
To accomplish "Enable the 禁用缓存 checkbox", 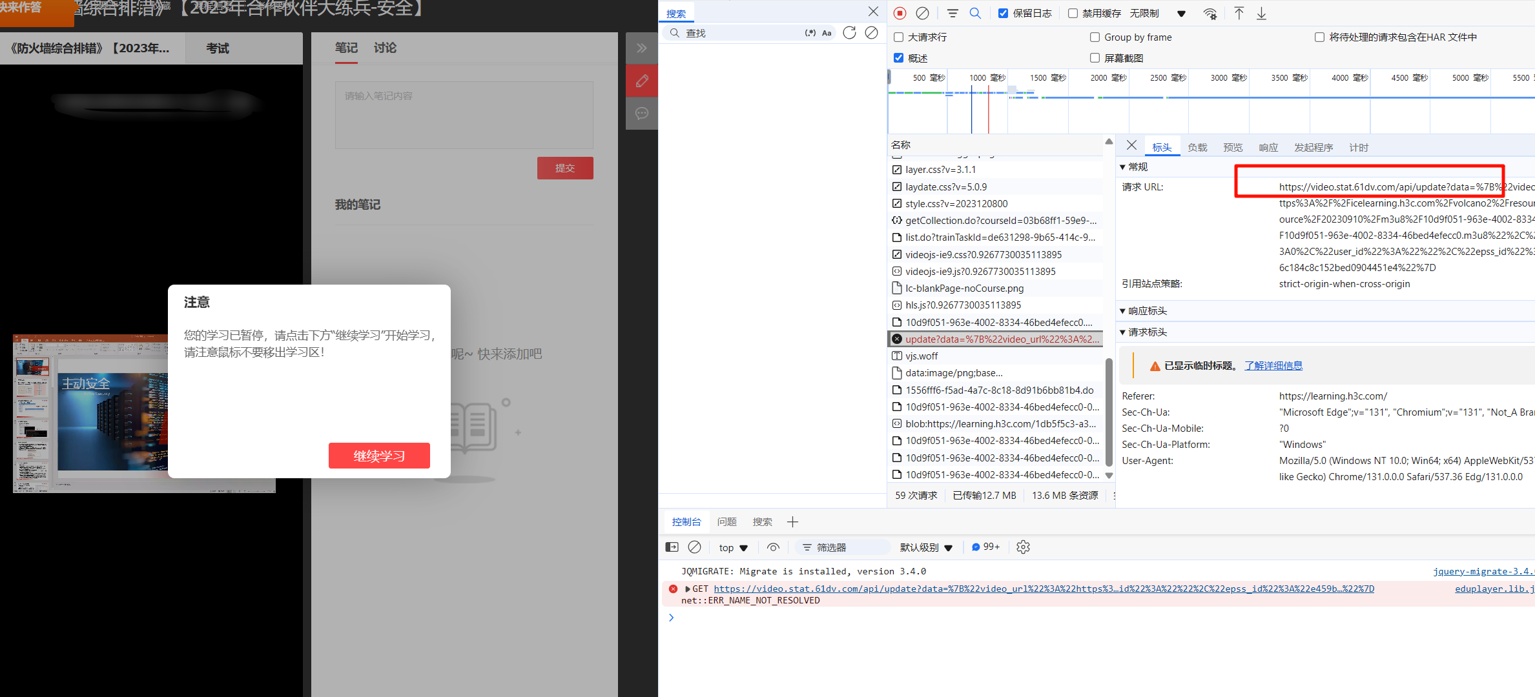I will (x=1073, y=13).
